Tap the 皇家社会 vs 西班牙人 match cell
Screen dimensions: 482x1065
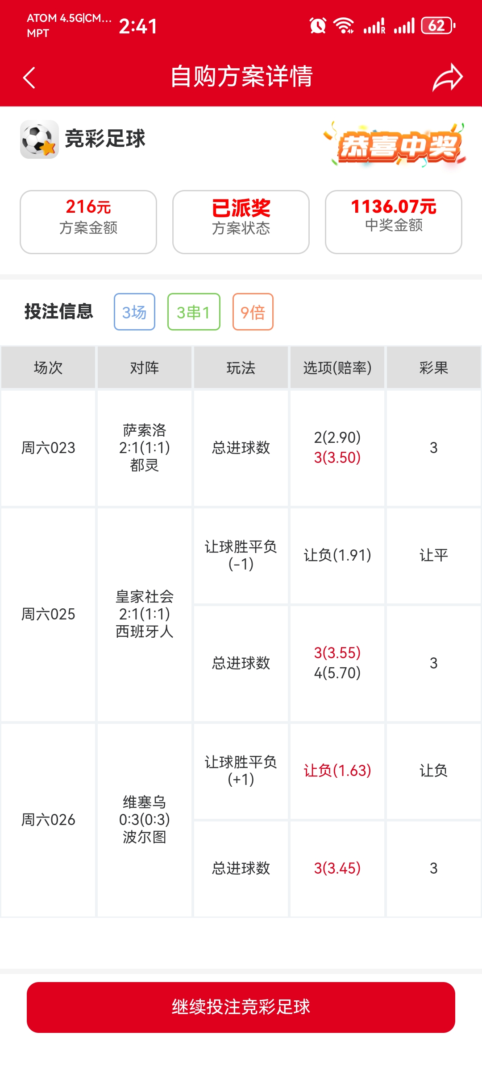[145, 614]
